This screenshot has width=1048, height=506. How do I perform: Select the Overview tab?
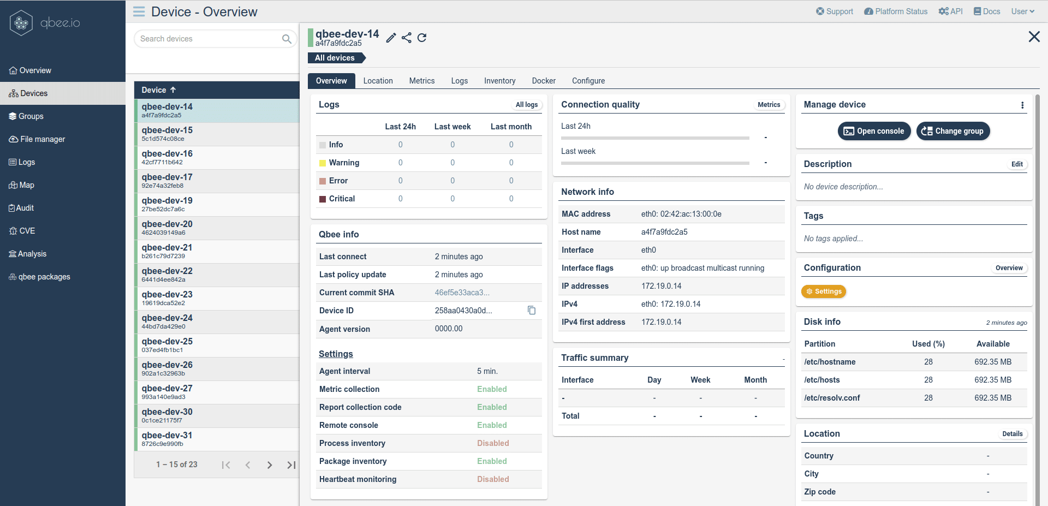331,81
